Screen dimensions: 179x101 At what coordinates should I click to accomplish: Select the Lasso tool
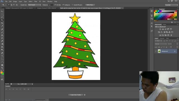tap(2, 17)
